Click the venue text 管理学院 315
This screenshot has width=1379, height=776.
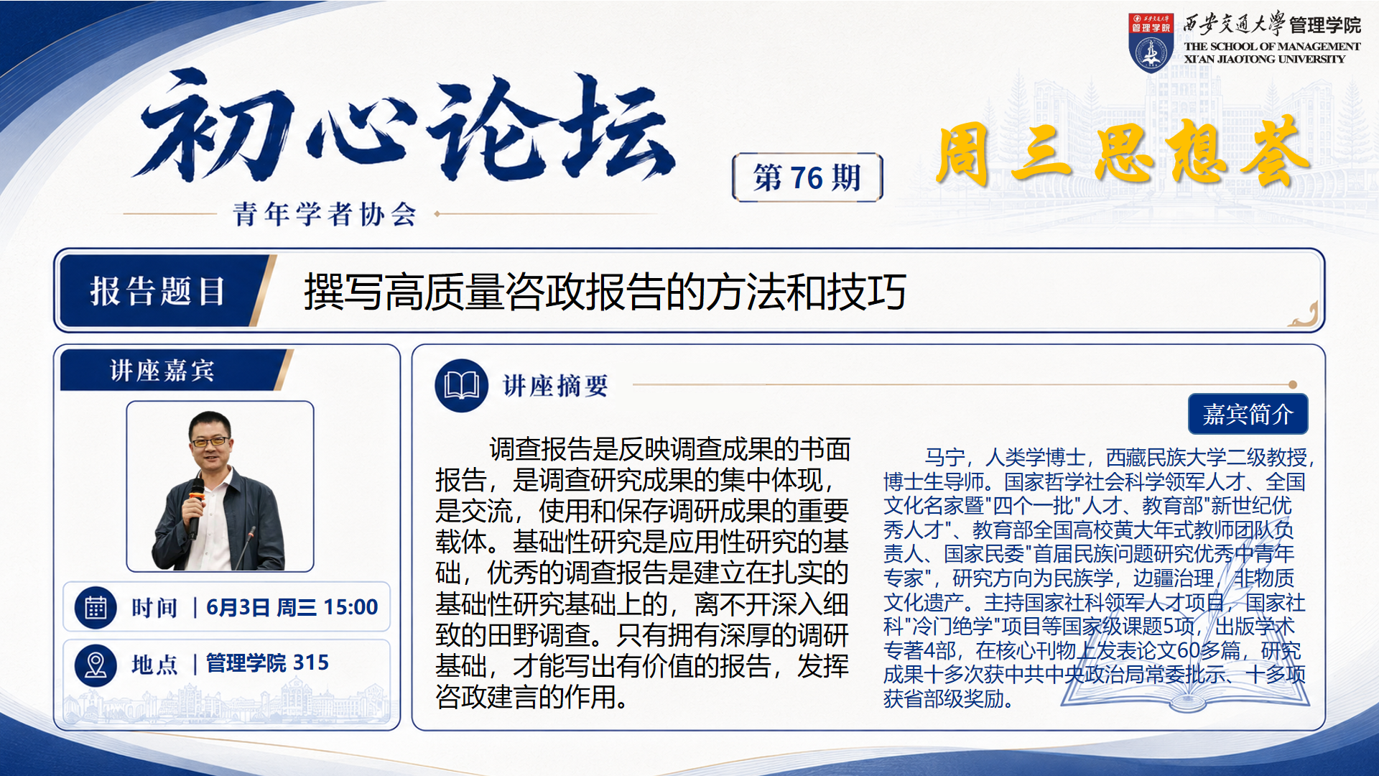[x=267, y=662]
